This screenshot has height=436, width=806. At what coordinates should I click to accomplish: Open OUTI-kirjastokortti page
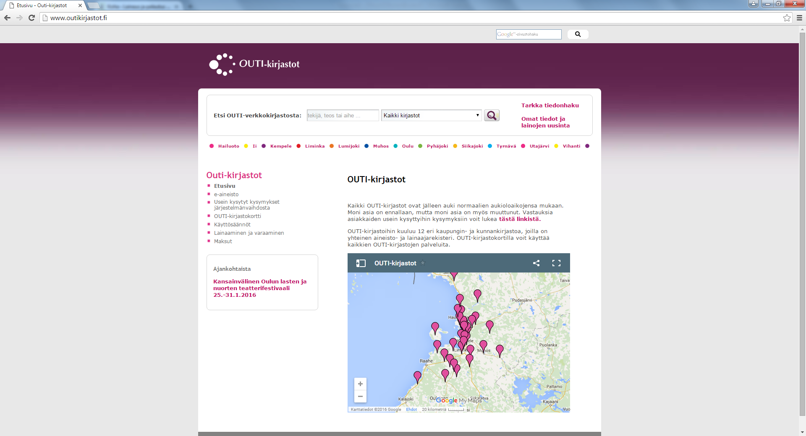point(238,216)
